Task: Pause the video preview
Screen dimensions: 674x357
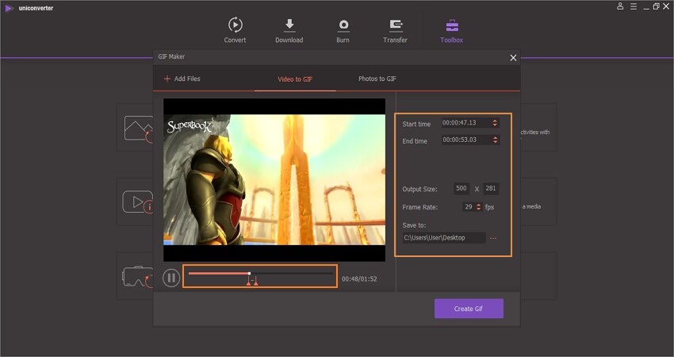Action: (171, 278)
